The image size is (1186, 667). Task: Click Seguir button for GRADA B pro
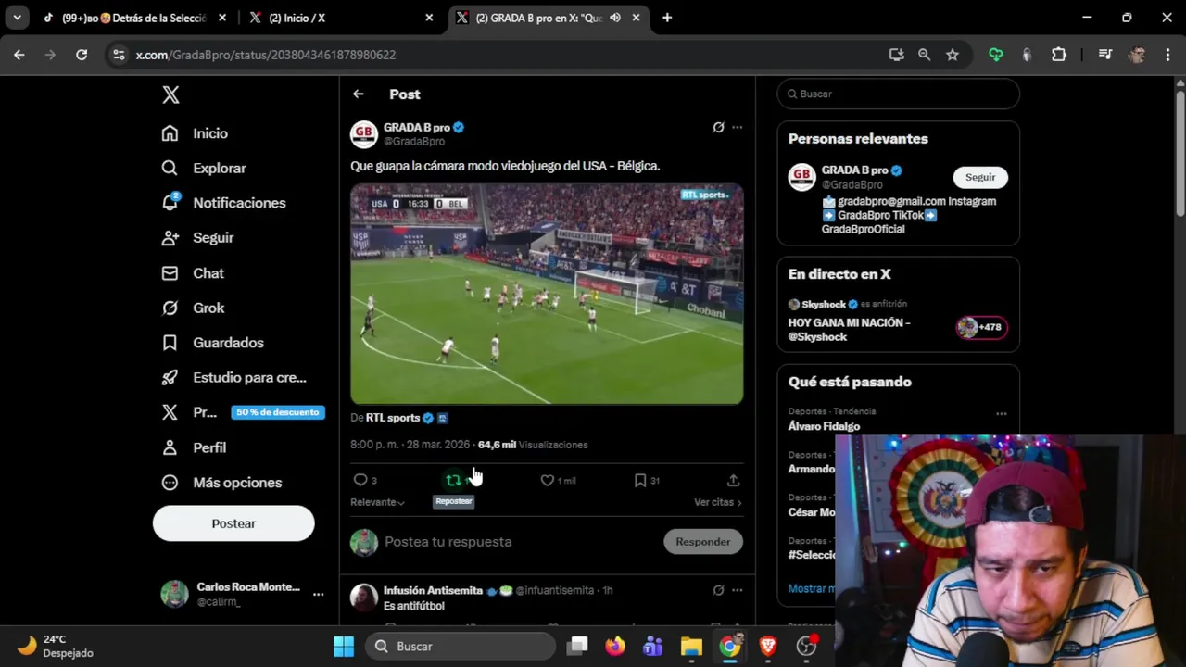tap(980, 177)
